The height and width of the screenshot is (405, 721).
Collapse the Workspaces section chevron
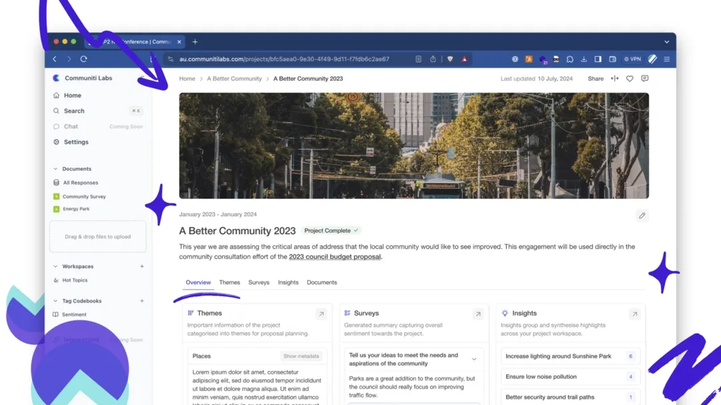[x=55, y=266]
